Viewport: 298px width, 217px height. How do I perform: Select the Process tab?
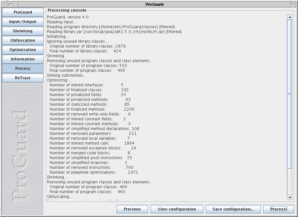point(23,69)
